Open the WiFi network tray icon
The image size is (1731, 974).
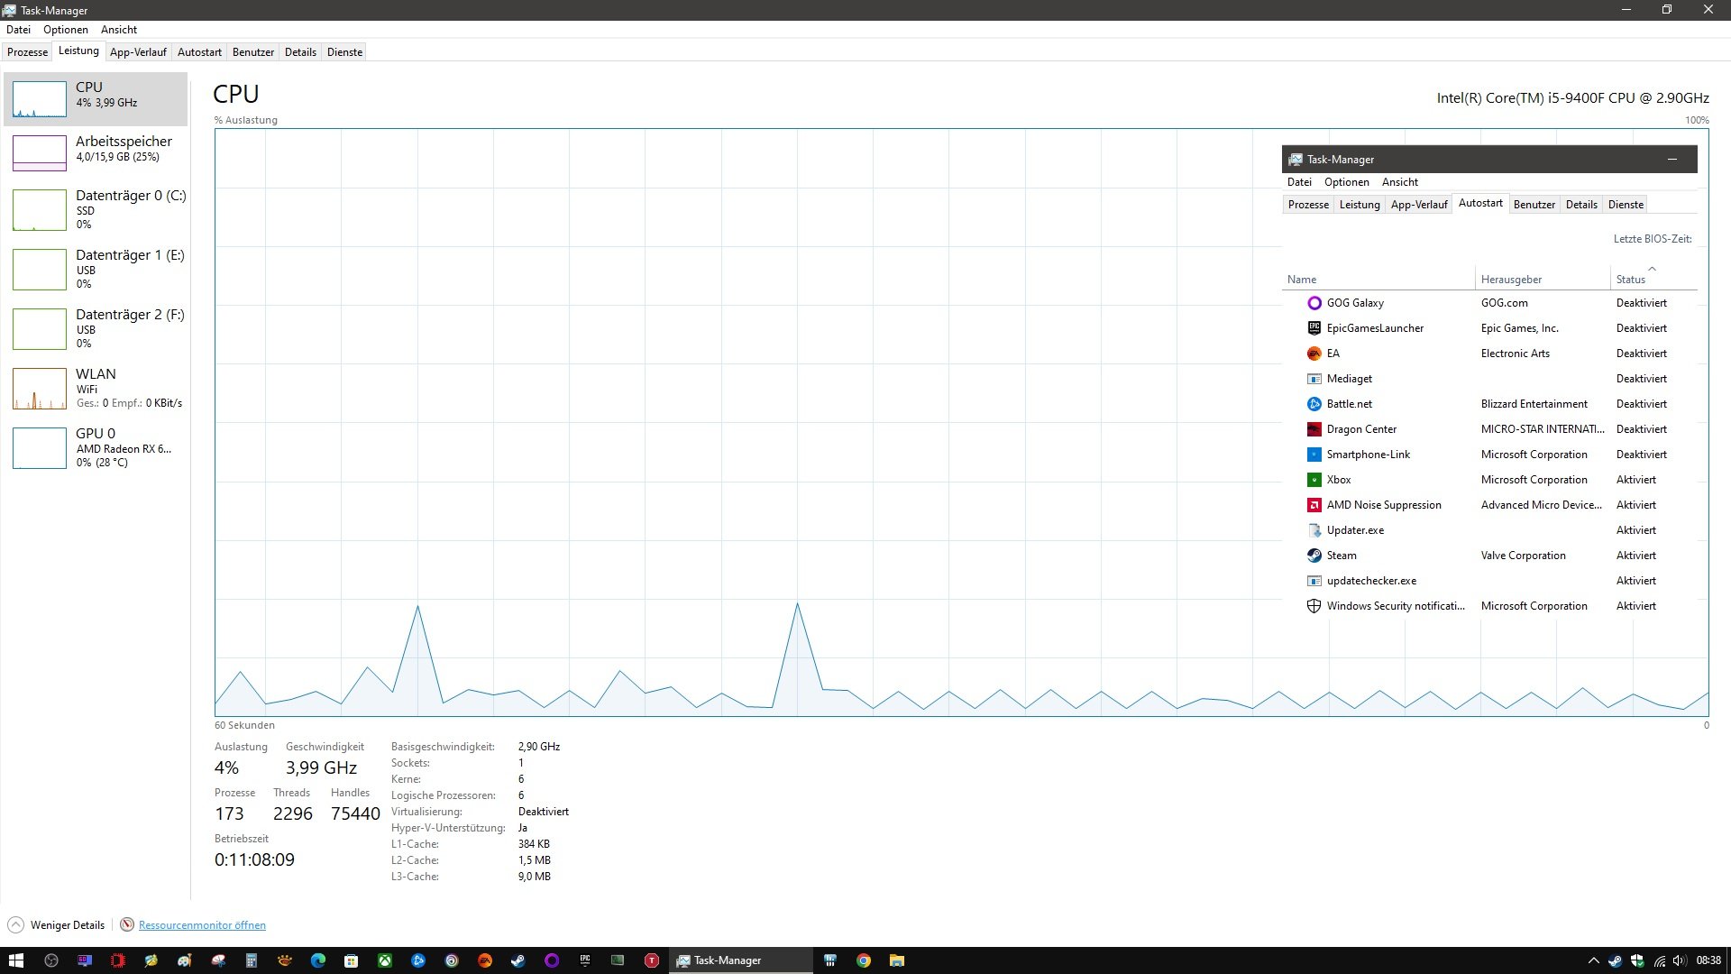[1659, 960]
